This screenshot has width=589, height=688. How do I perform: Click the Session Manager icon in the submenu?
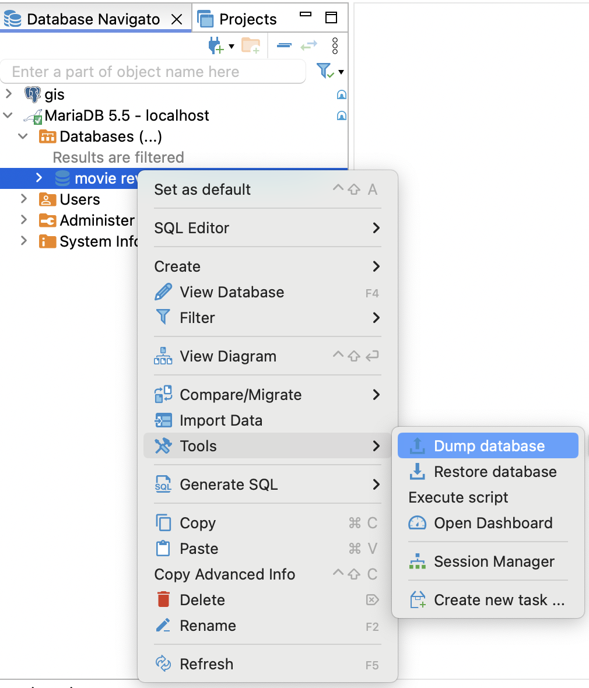[418, 561]
